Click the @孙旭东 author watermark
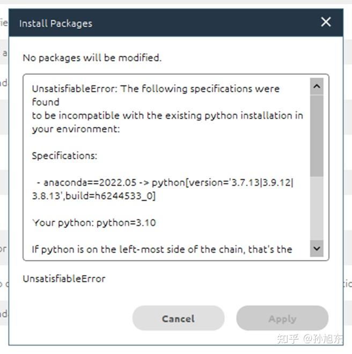This screenshot has width=352, height=354. click(323, 338)
